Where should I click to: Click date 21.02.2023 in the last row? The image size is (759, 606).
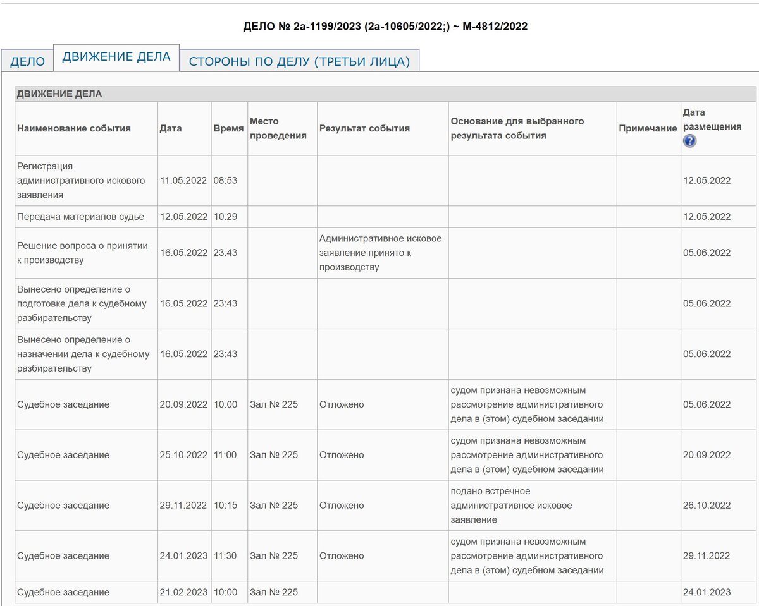tap(183, 592)
